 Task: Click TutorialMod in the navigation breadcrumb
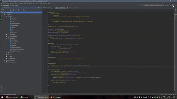[5, 5]
